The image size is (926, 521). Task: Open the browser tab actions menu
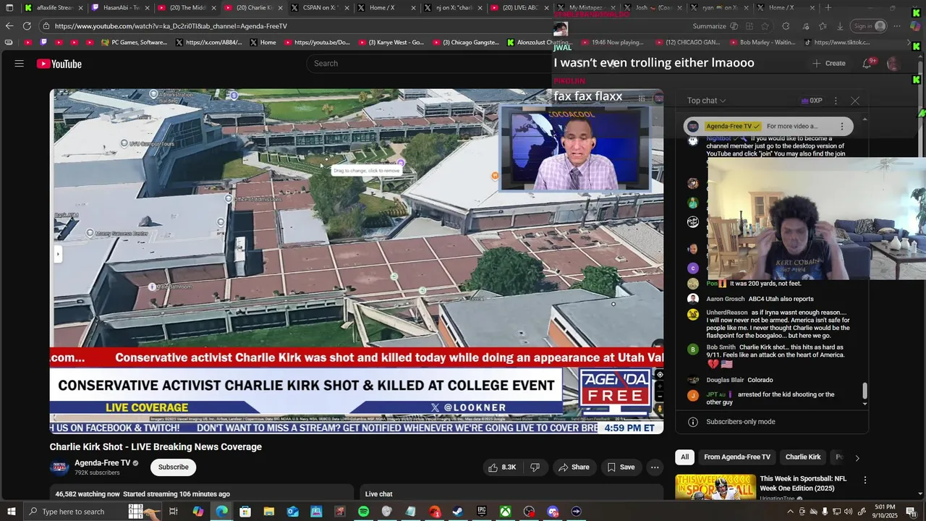point(9,8)
